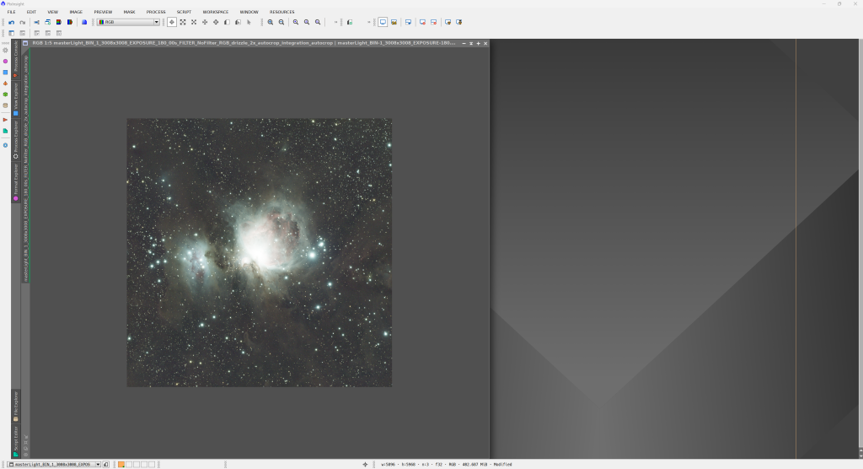Open the Process Explorer side tab

tap(15, 139)
